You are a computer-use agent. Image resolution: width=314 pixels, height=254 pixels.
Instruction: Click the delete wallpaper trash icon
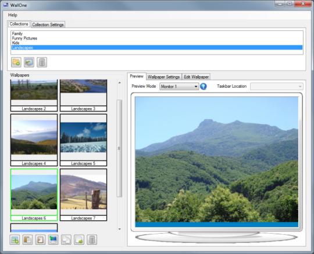click(x=92, y=239)
